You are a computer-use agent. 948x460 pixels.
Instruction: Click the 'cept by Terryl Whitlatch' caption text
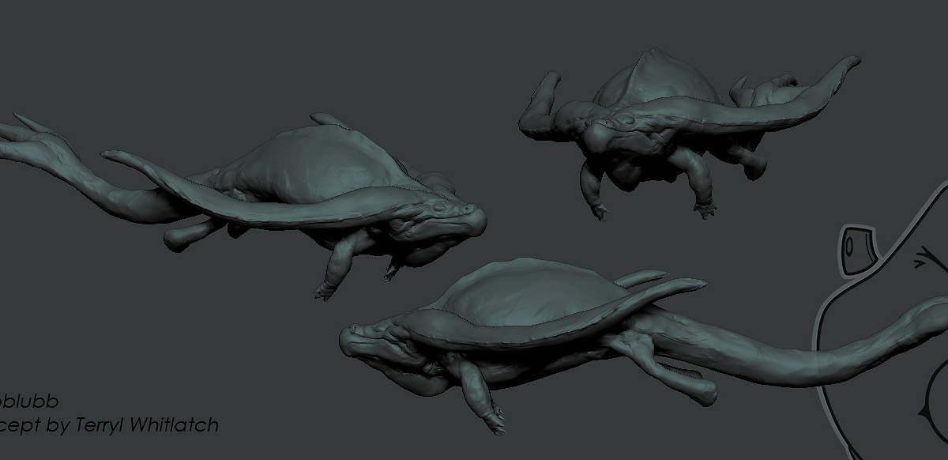[109, 425]
